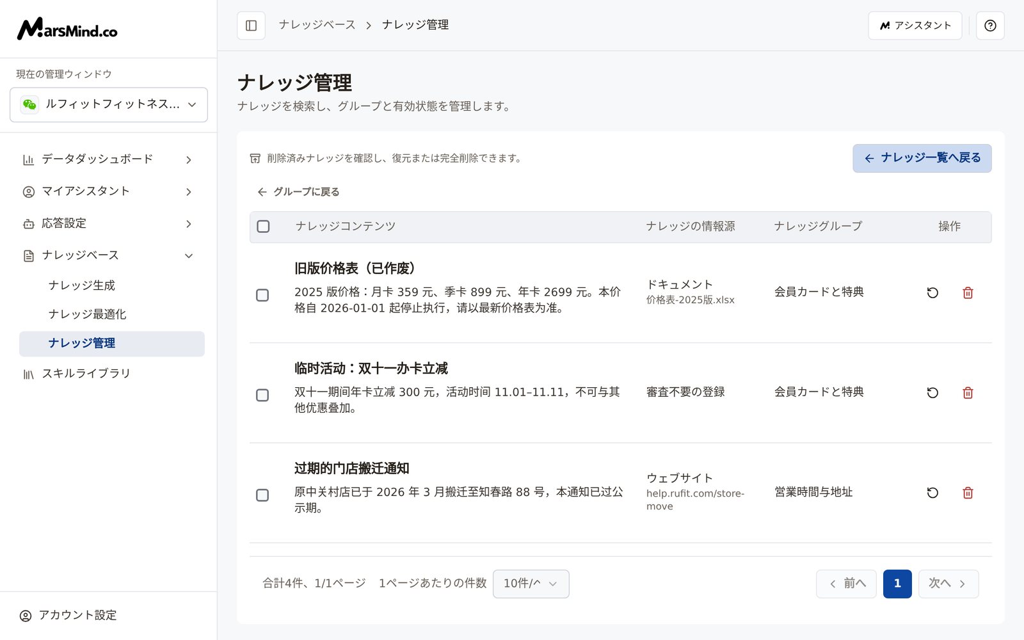Screen dimensions: 1024x640
Task: Toggle the sidebar panel icon
Action: tap(251, 26)
